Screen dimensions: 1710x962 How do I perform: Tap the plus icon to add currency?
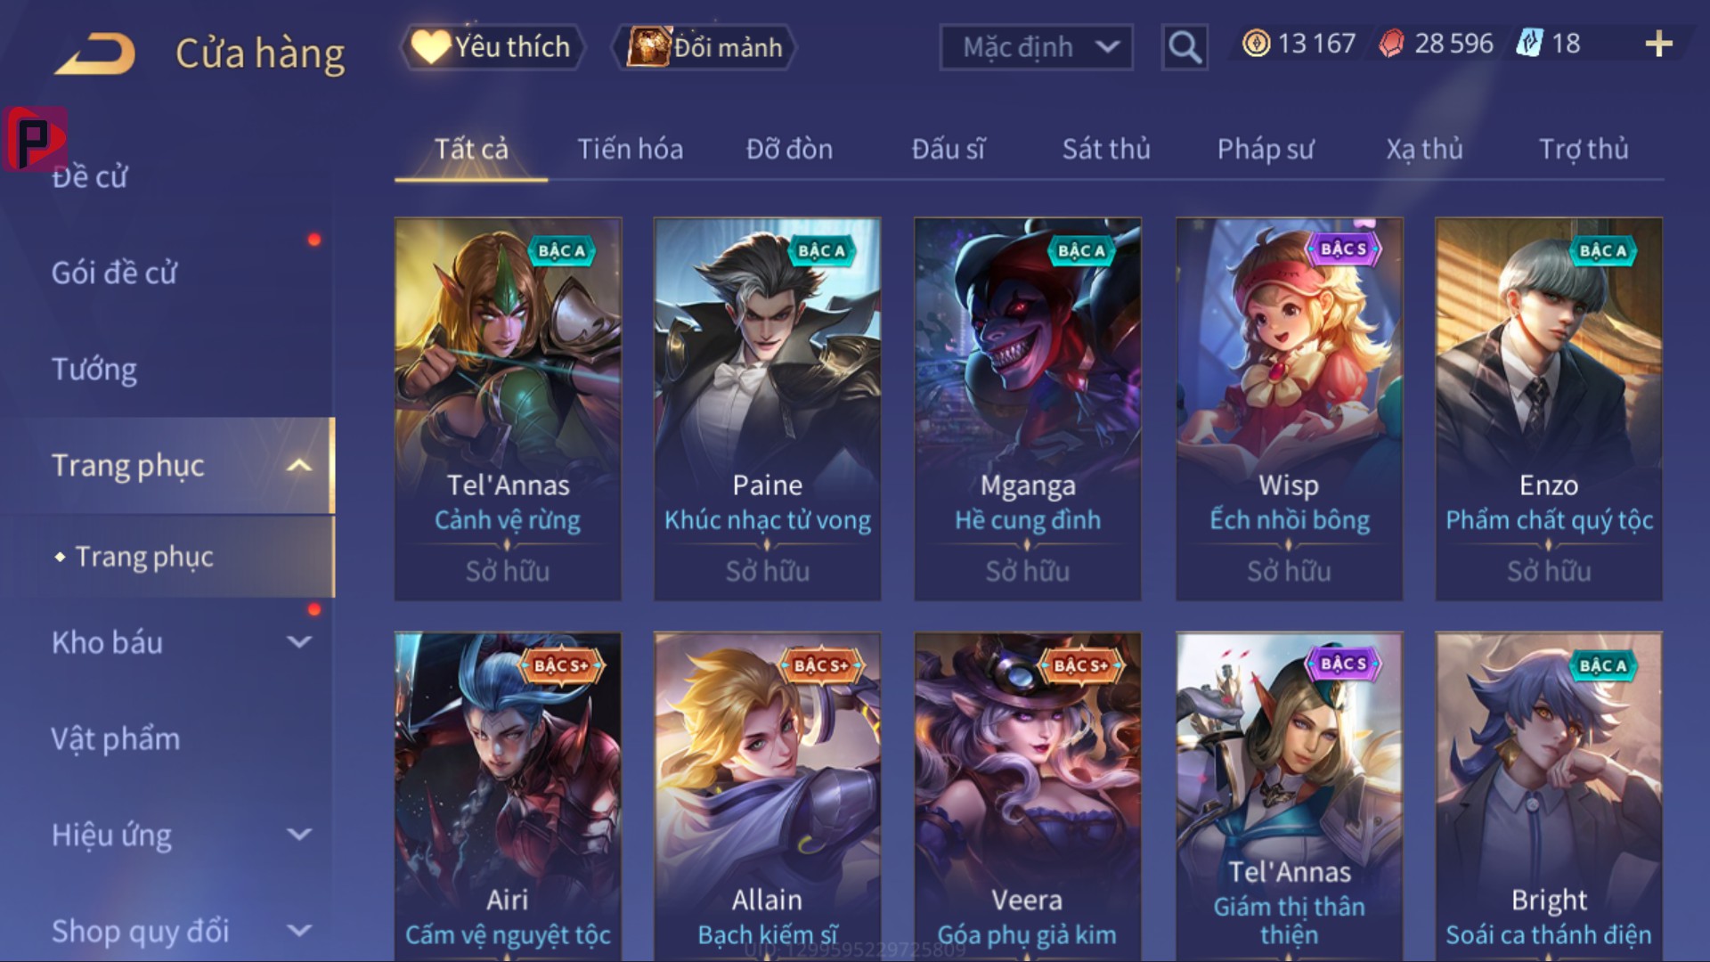point(1658,44)
